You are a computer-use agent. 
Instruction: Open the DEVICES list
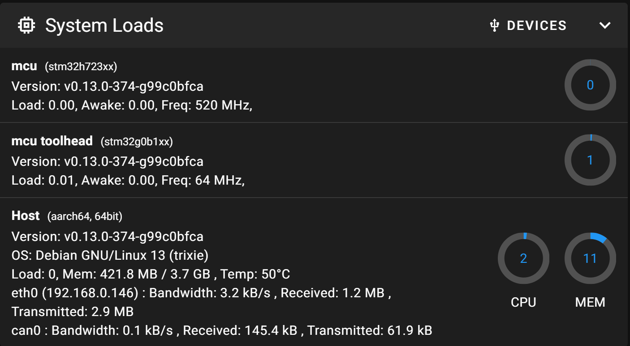[x=536, y=25]
